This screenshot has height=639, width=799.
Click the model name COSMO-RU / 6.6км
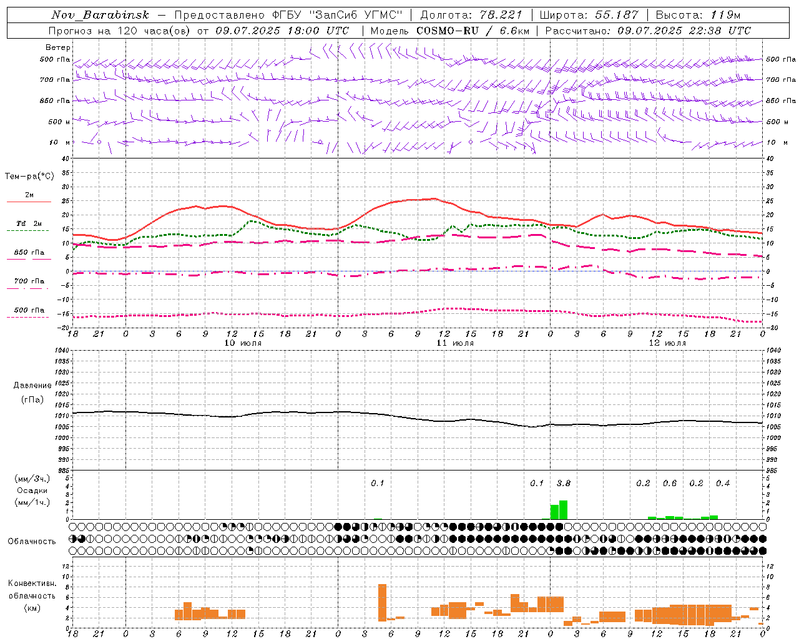473,31
